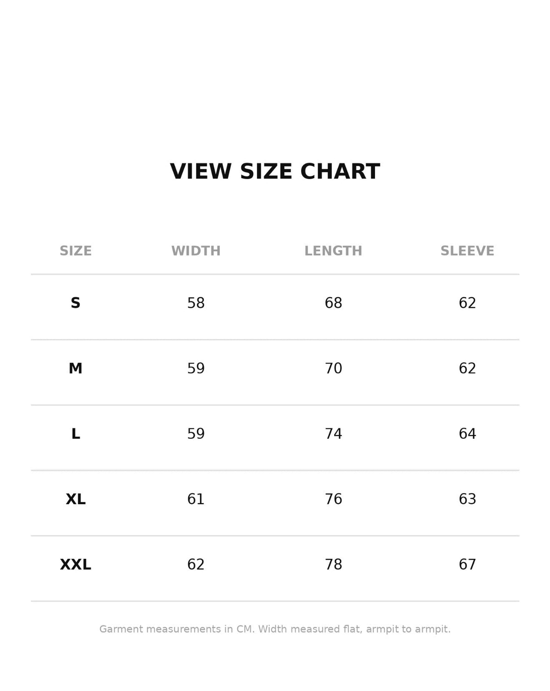Select the WIDTH column header
550x691 pixels.
click(196, 251)
